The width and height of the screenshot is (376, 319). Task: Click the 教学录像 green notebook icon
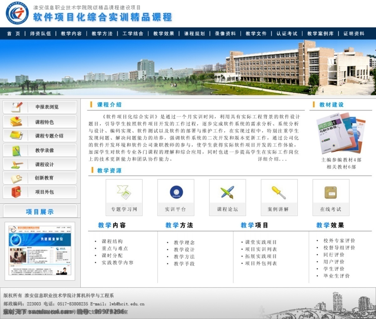point(17,150)
